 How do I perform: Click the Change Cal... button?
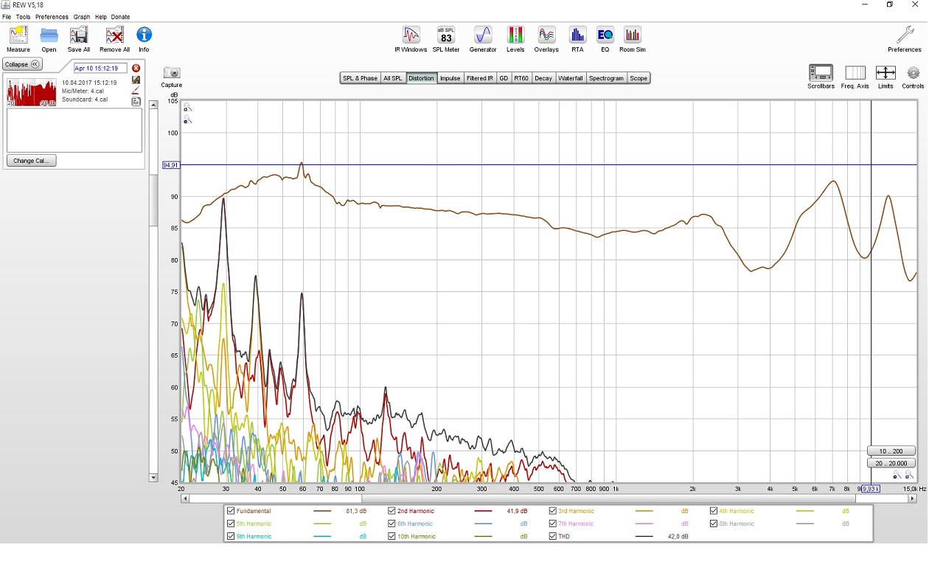tap(32, 161)
